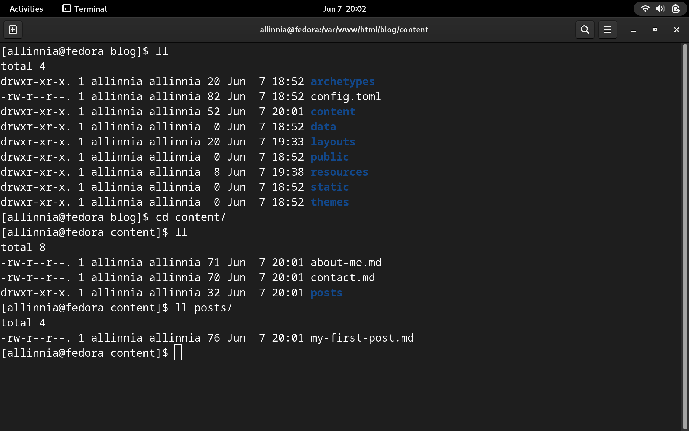689x431 pixels.
Task: Click the volume speaker icon
Action: coord(660,9)
